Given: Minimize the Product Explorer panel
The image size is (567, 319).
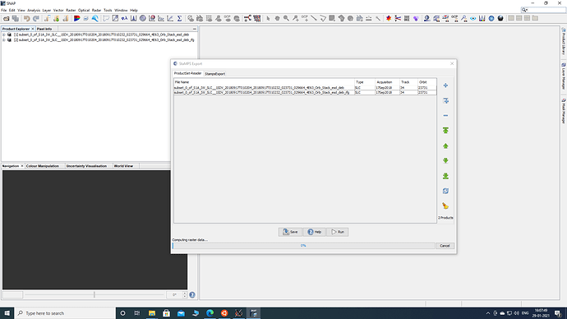Looking at the screenshot, I should point(195,29).
